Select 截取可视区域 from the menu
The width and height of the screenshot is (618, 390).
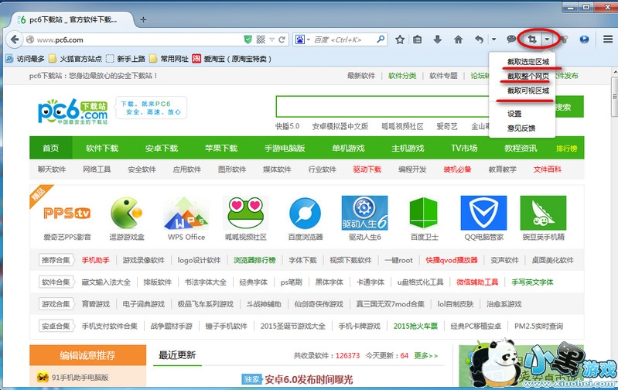click(528, 91)
